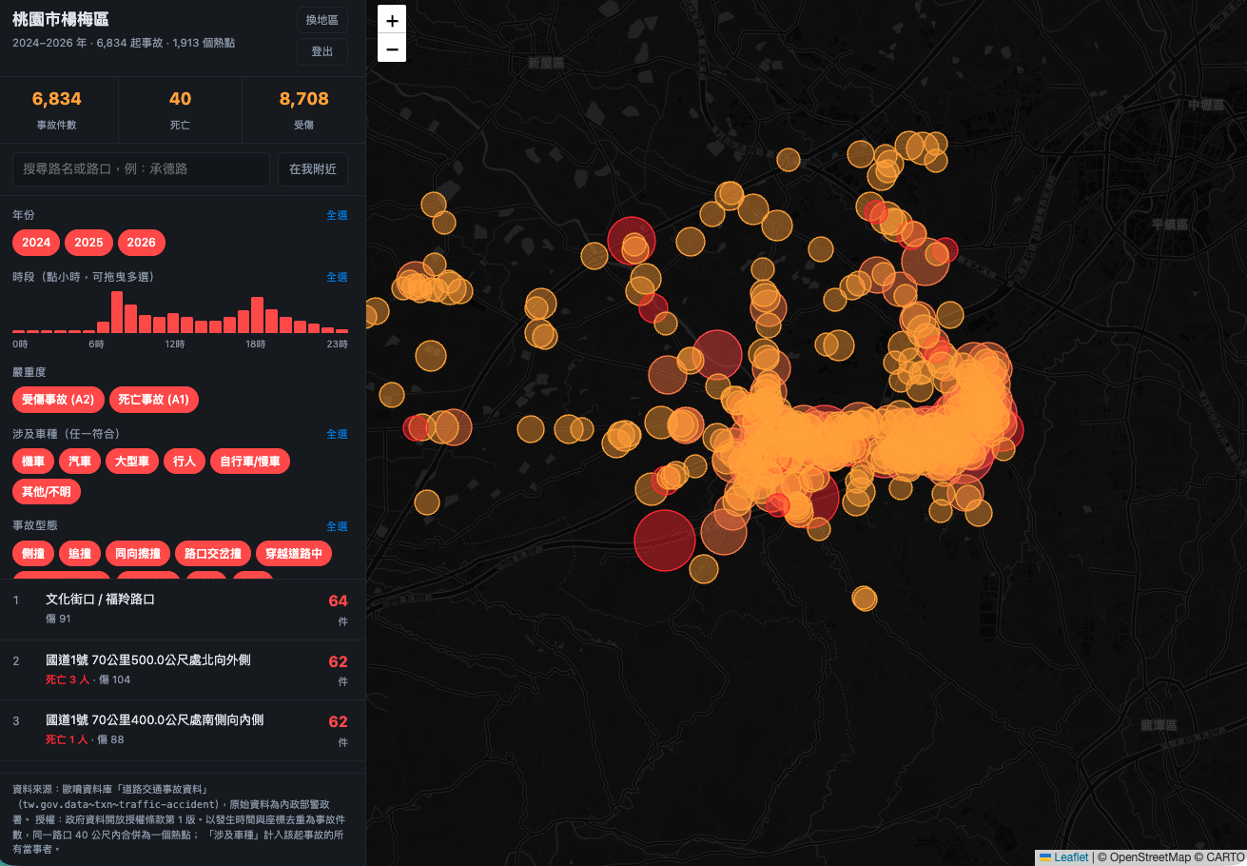Toggle the 追撞 accident type chip

(80, 554)
